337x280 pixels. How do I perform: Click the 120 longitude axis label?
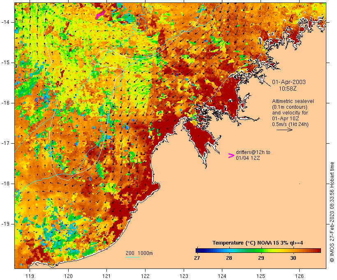tap(68, 276)
